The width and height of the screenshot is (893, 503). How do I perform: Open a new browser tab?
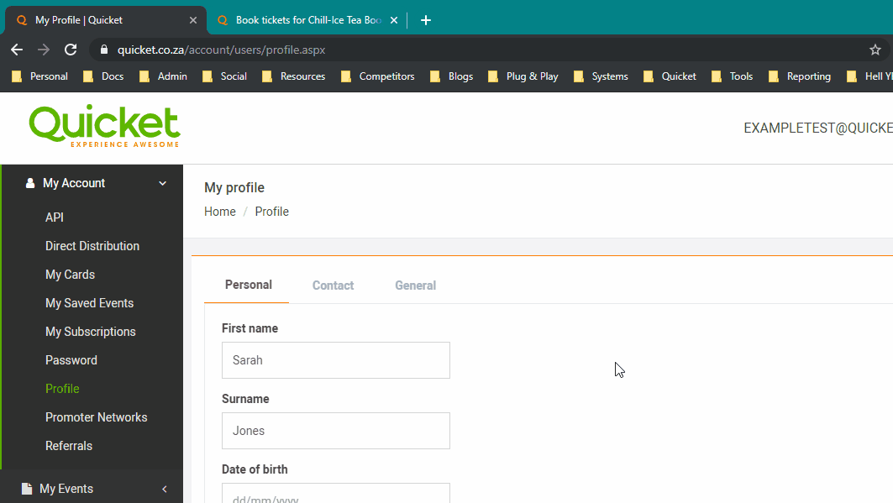(425, 20)
